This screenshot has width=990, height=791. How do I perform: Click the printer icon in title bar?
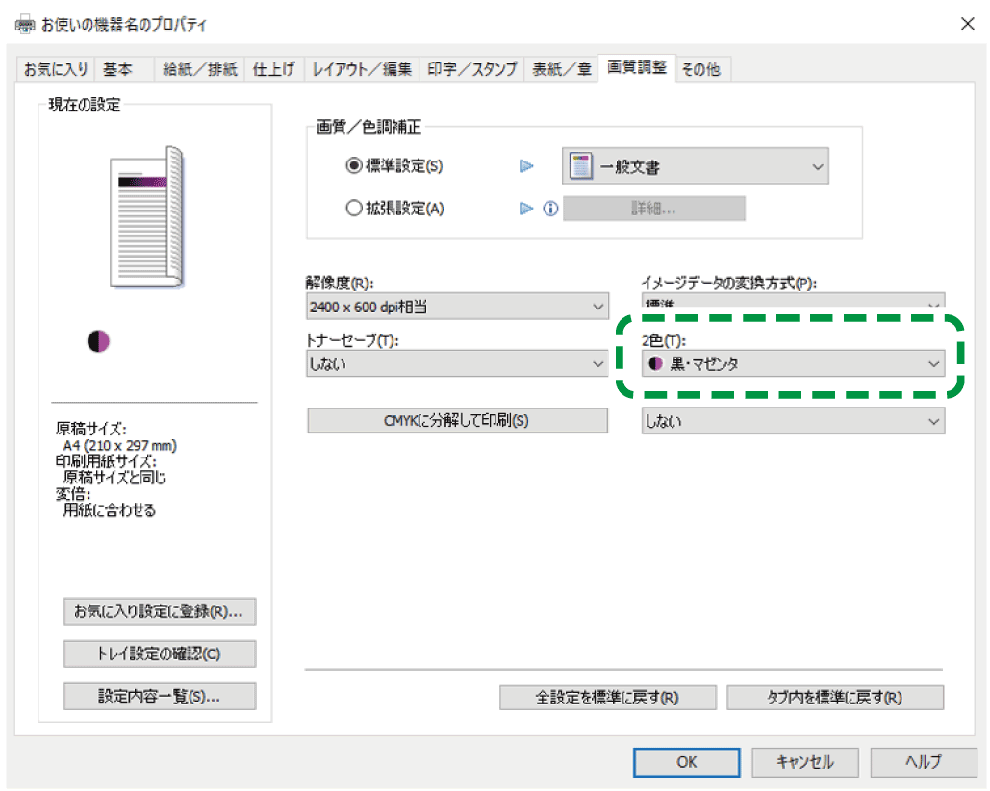point(24,24)
